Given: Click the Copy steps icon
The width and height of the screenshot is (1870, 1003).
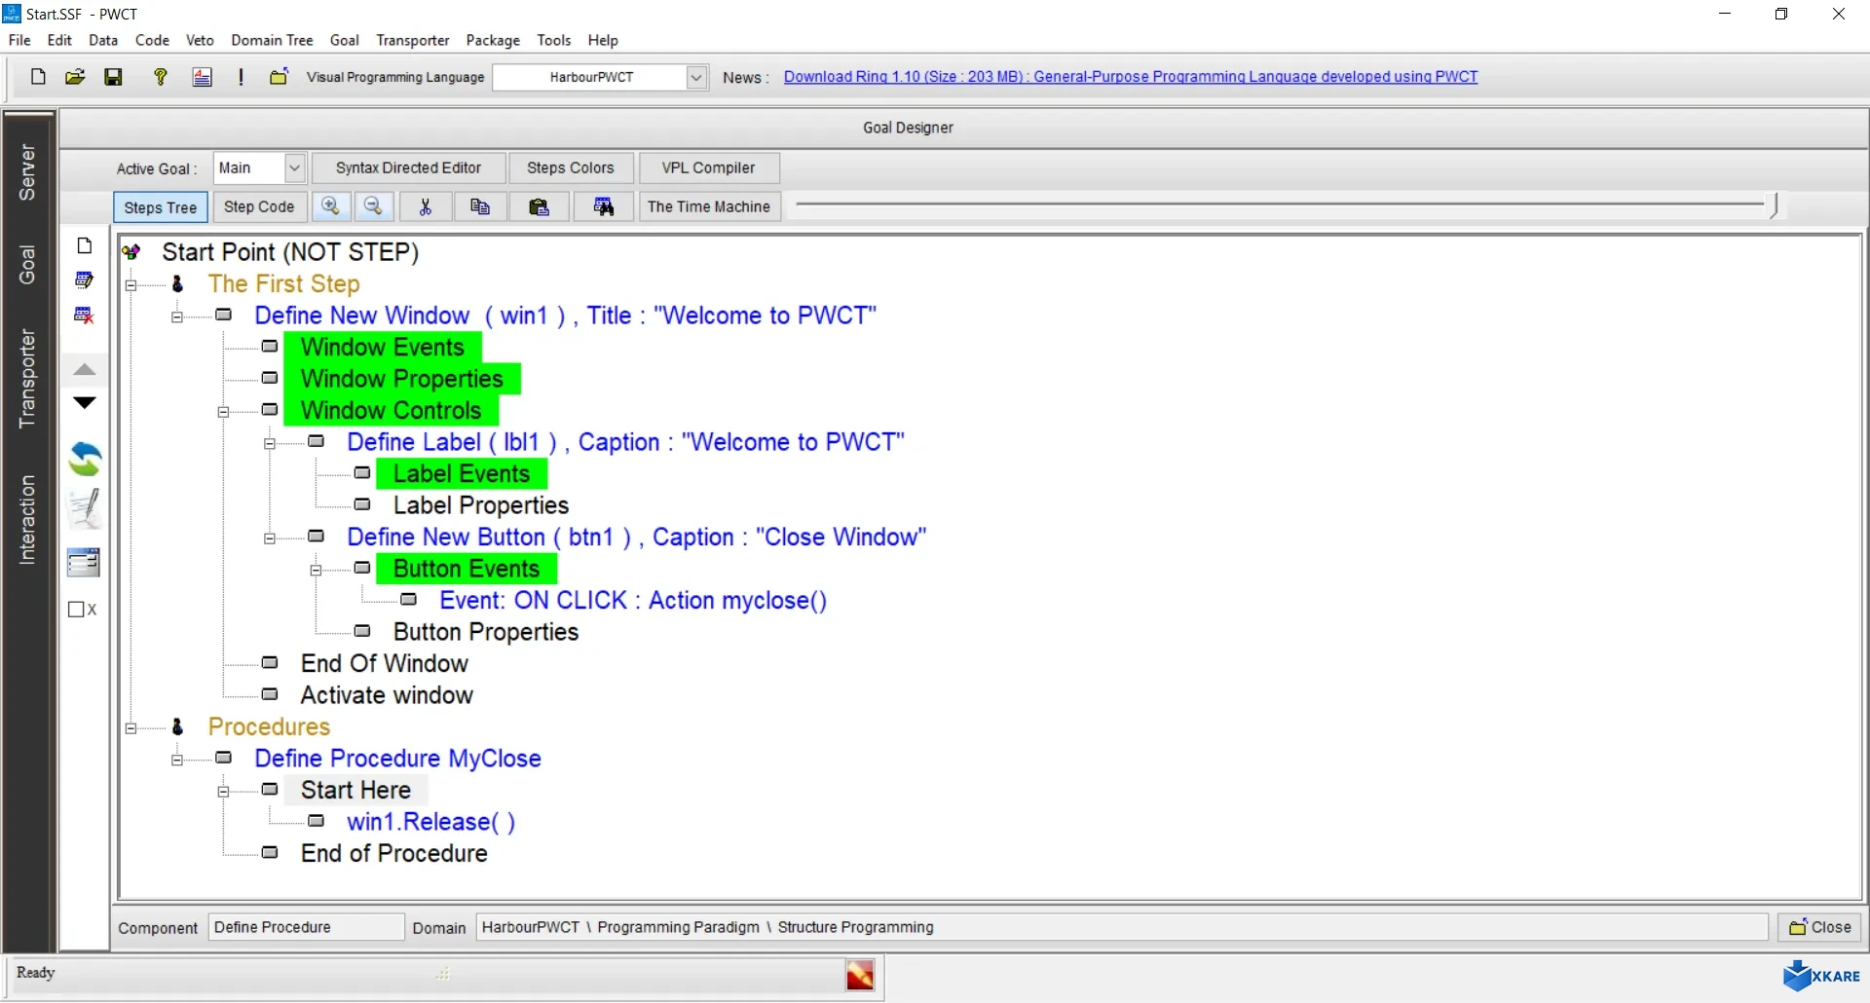Looking at the screenshot, I should coord(480,206).
